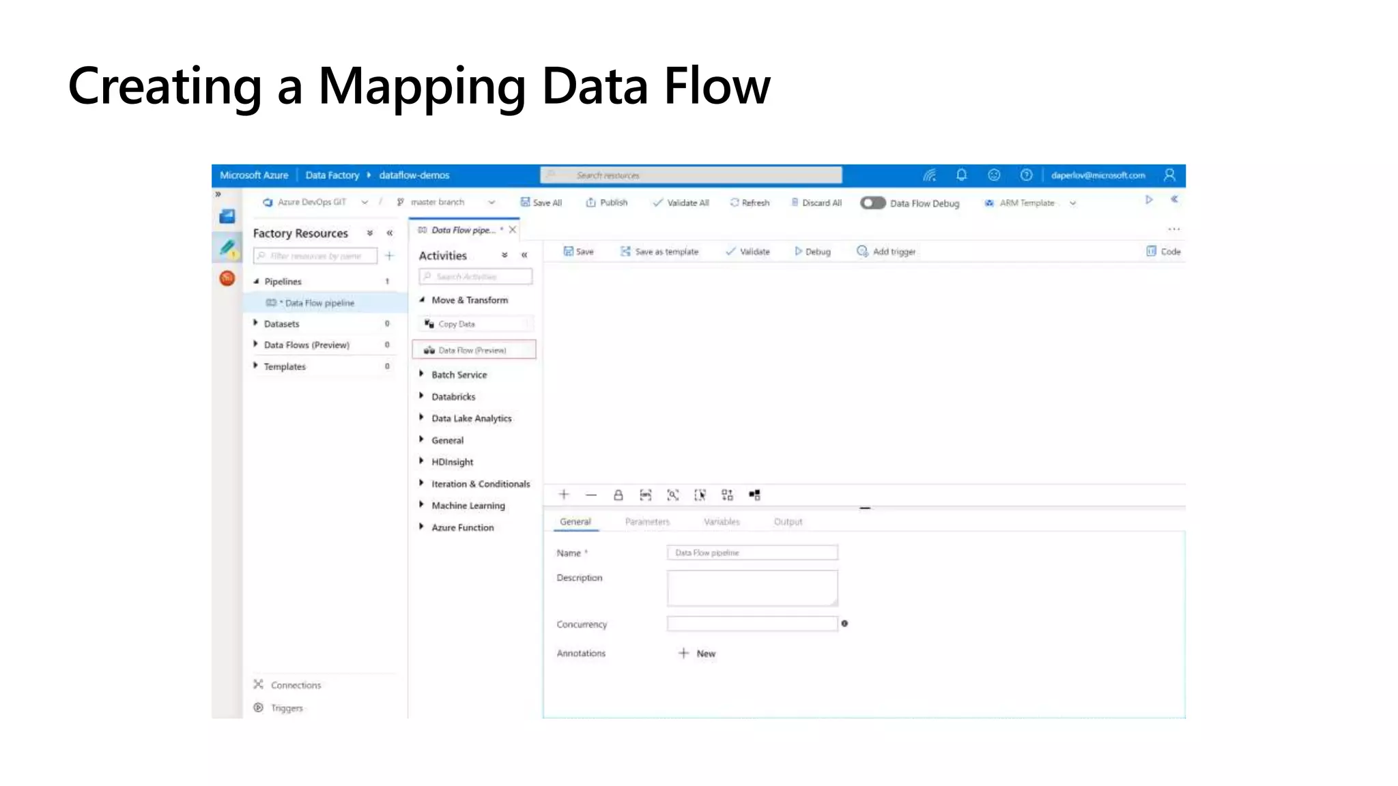
Task: Collapse the Move & Transform group
Action: [422, 300]
